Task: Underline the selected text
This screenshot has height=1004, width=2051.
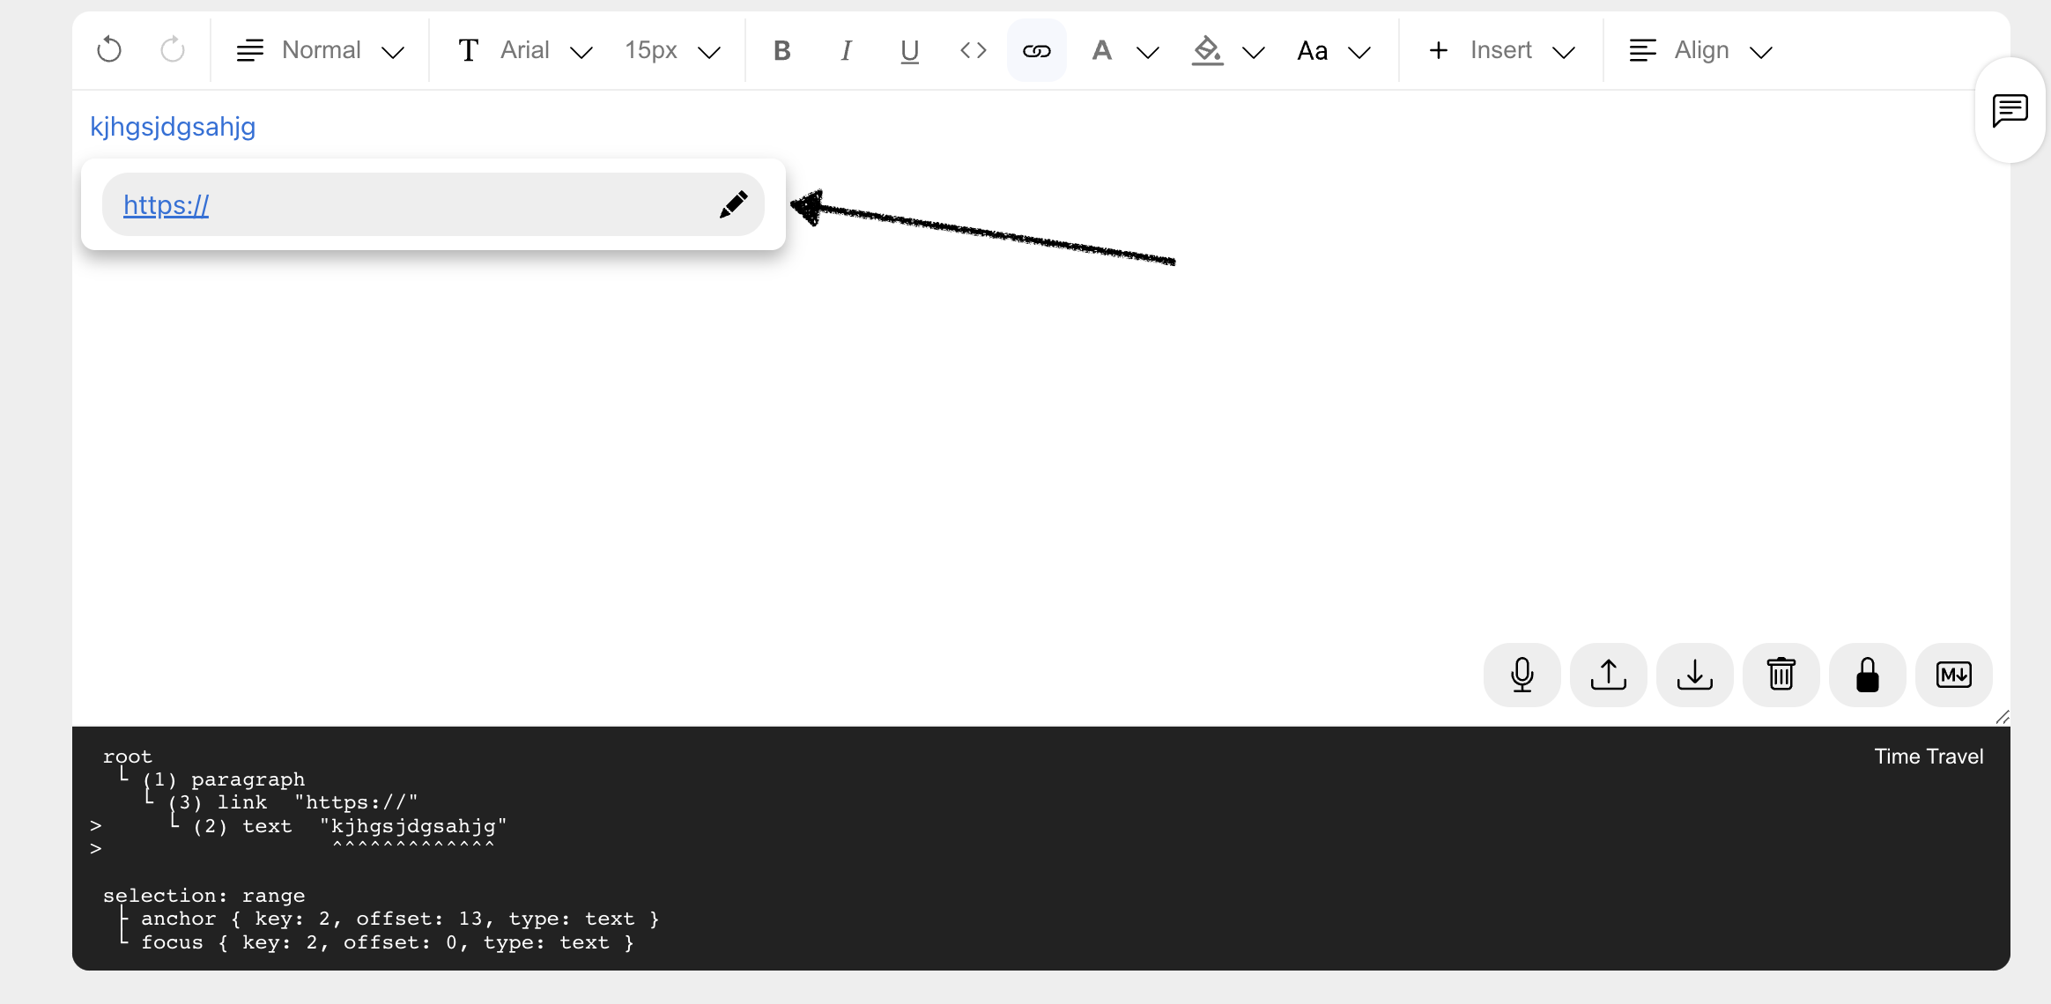Action: pyautogui.click(x=908, y=50)
